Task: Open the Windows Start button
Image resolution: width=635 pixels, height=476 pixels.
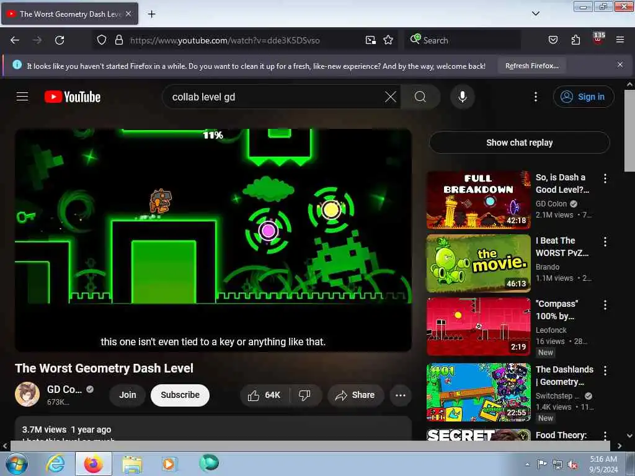Action: (17, 464)
